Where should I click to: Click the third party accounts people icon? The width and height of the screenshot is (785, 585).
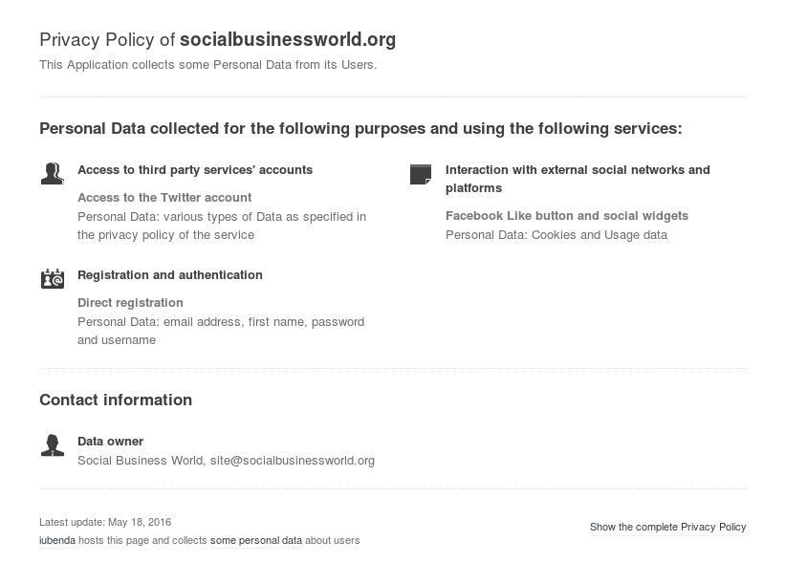click(52, 173)
